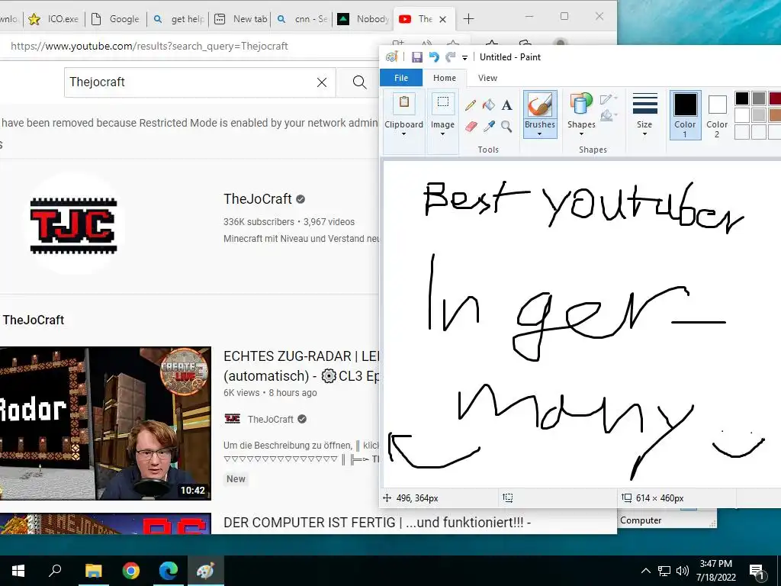This screenshot has height=586, width=781.
Task: Open the Zug-Radar video thumbnail
Action: click(x=105, y=423)
